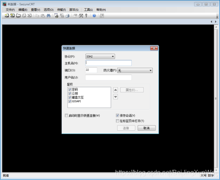Image resolution: width=220 pixels, height=180 pixels.
Task: Open the 脚本(S) menu
Action: click(74, 9)
